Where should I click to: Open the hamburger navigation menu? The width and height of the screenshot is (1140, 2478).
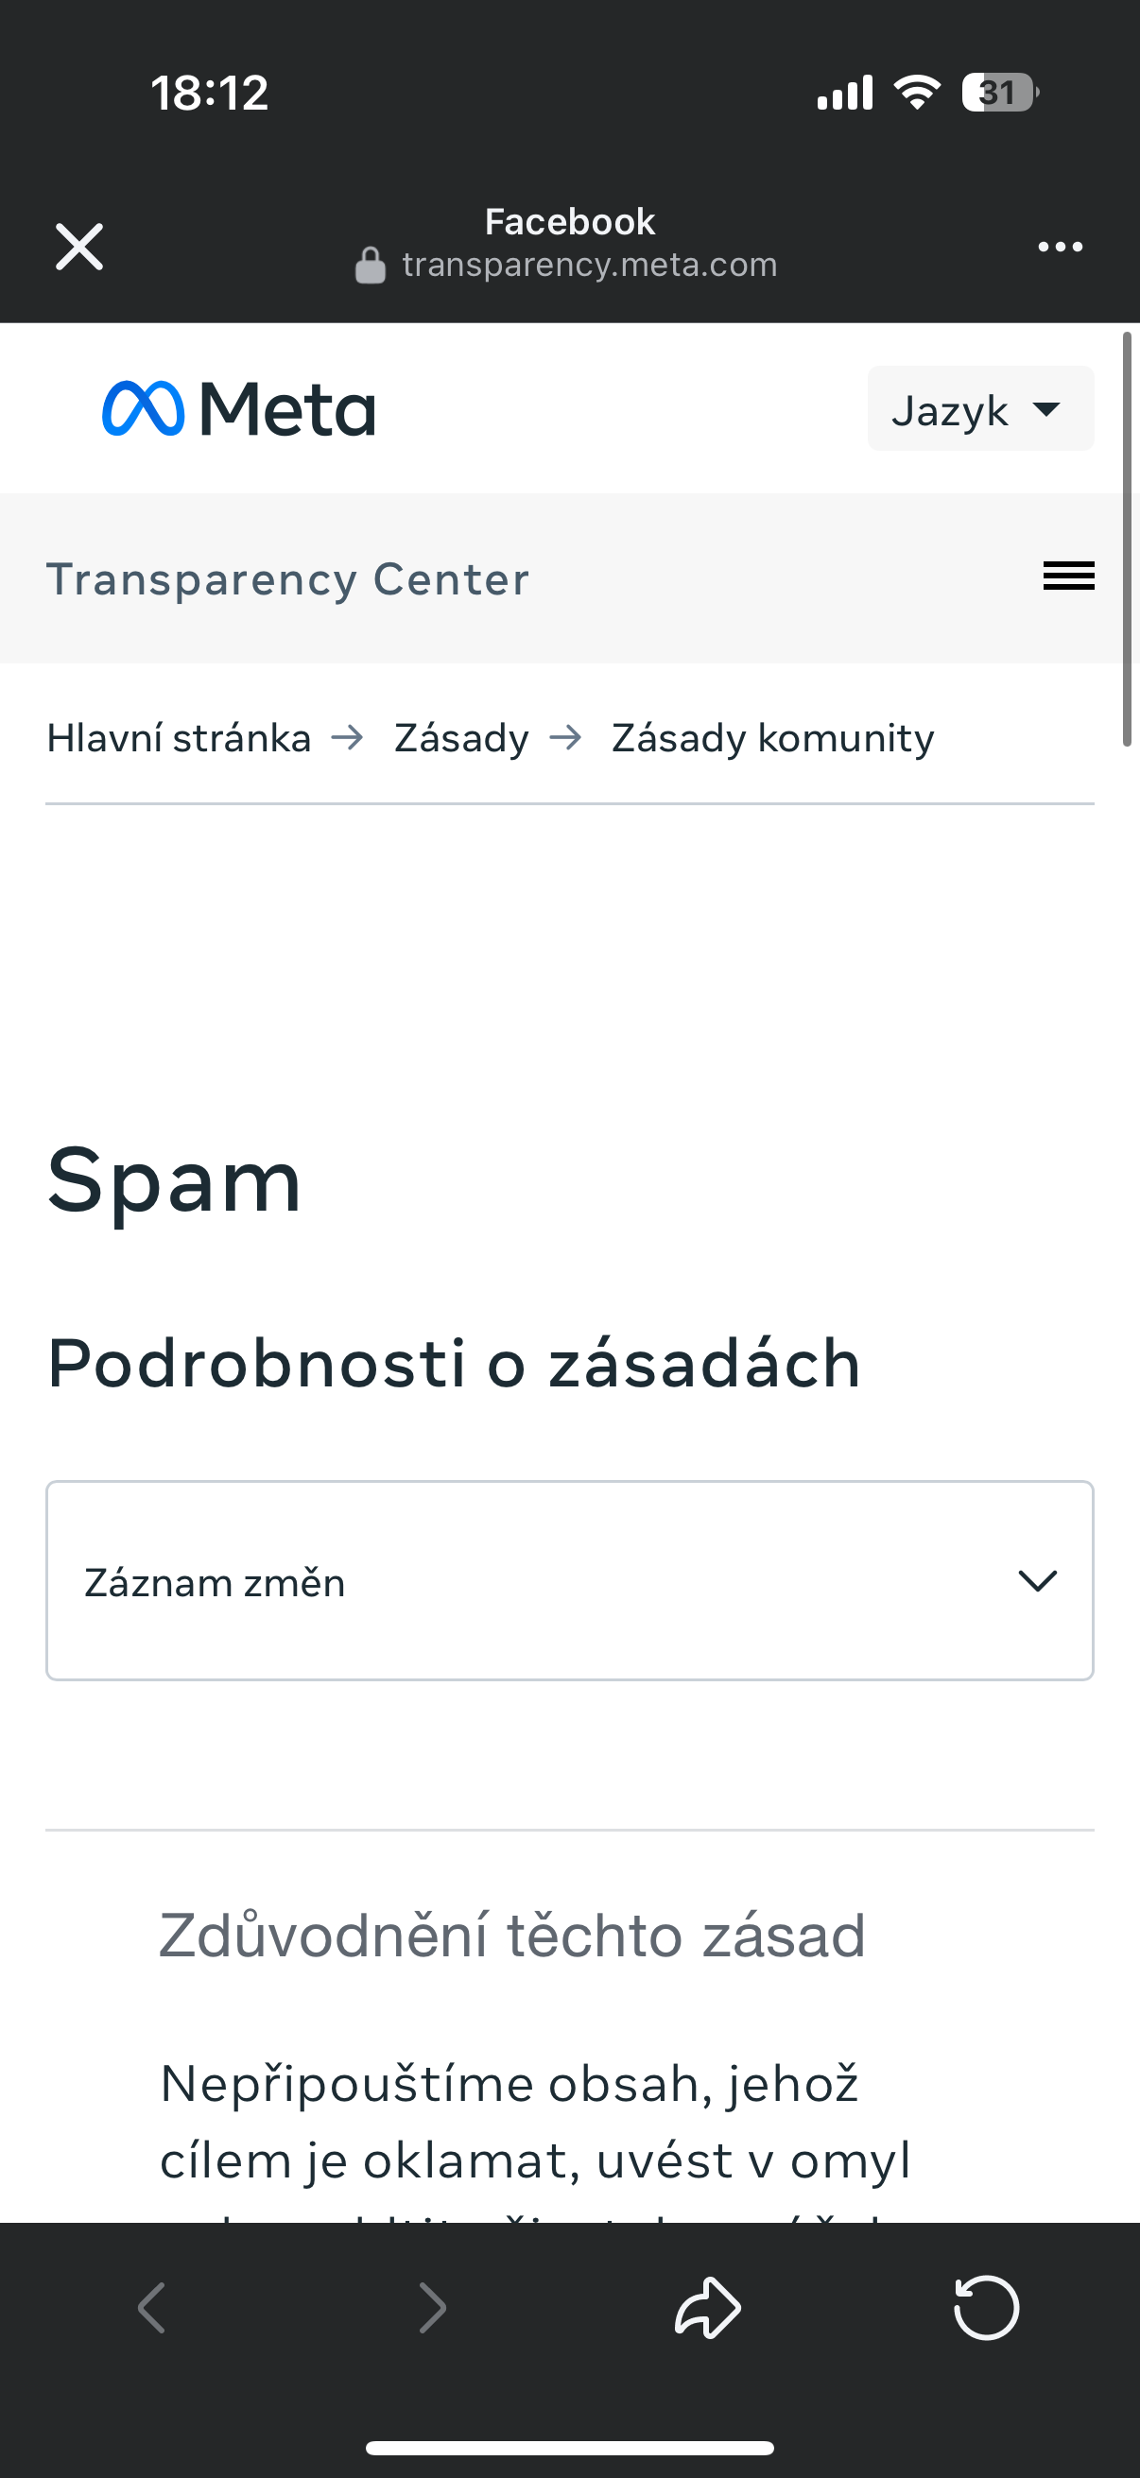point(1068,576)
